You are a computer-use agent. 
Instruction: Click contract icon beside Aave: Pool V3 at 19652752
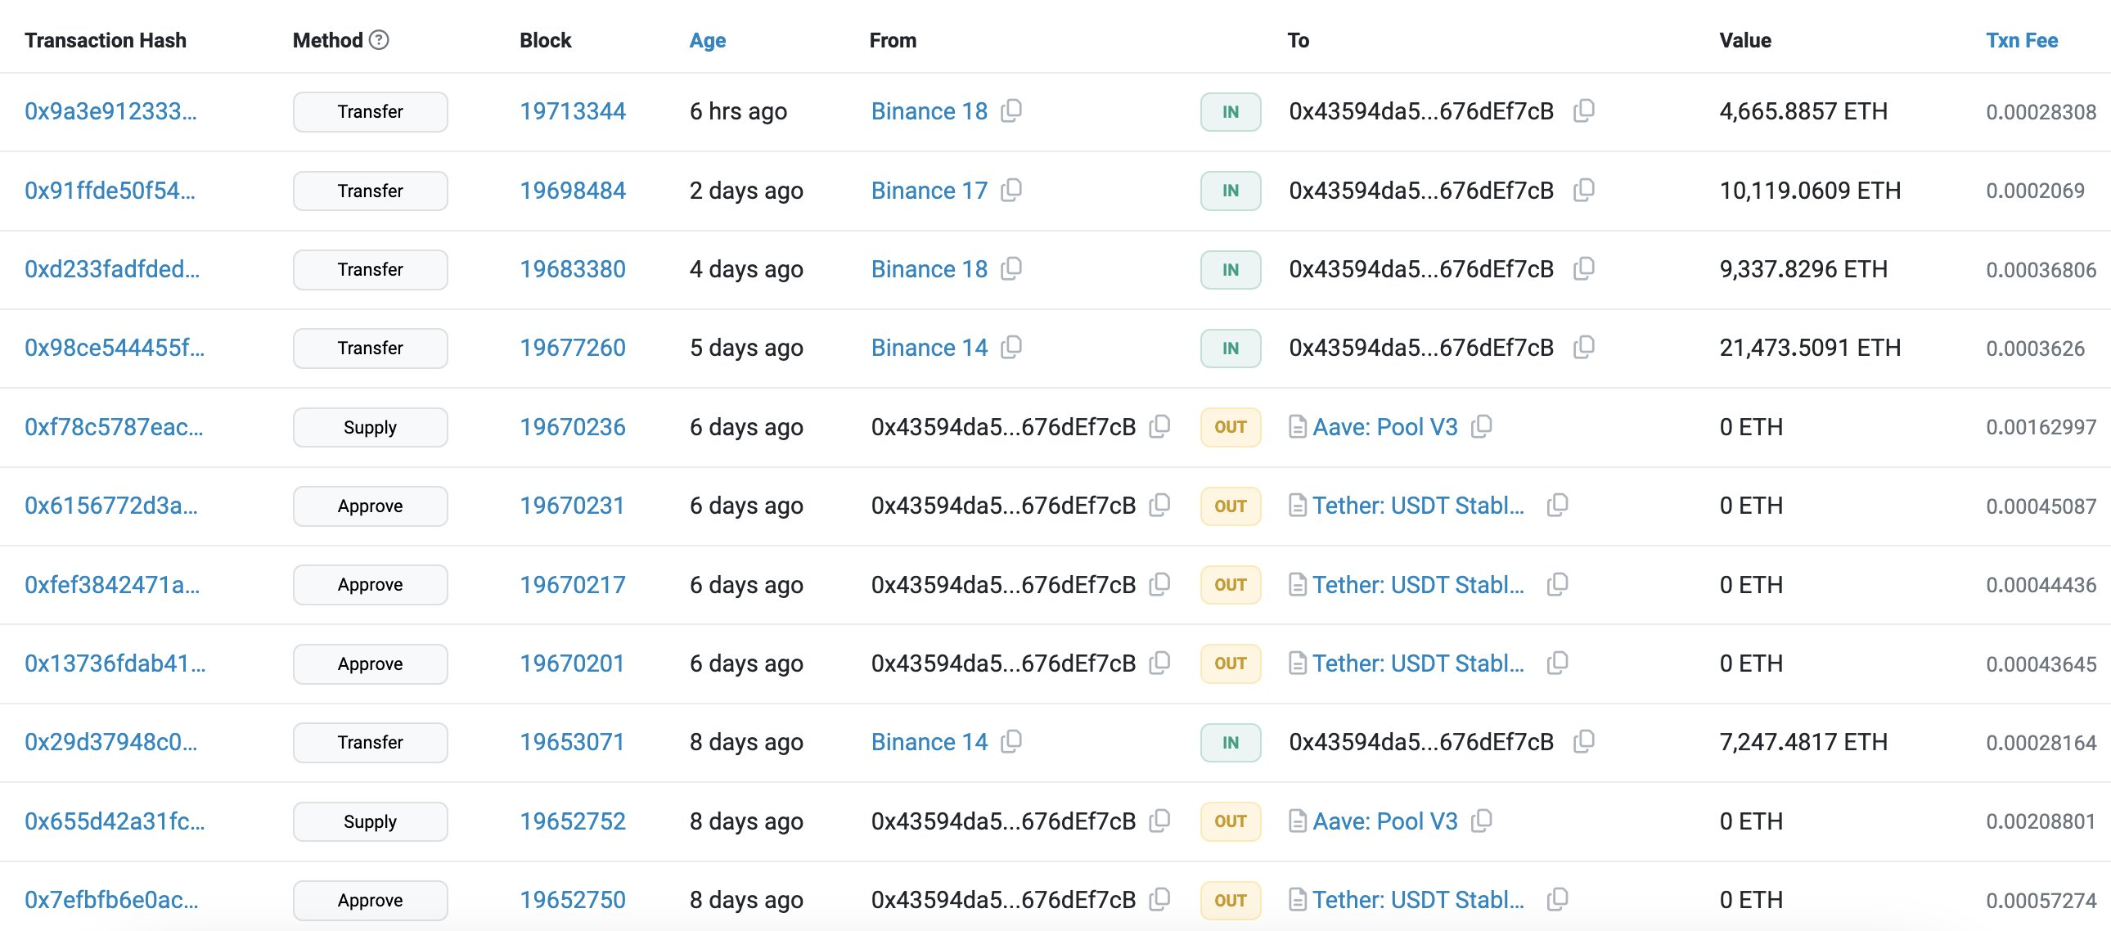click(x=1297, y=821)
